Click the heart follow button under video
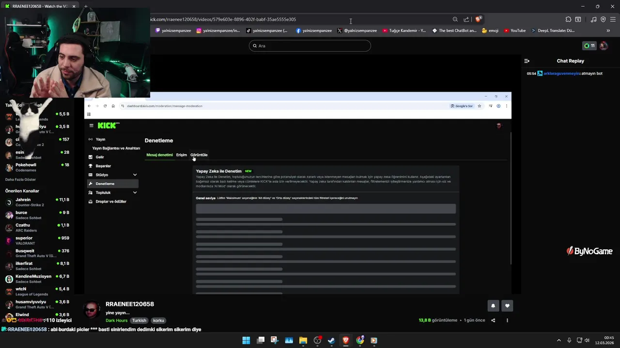The image size is (620, 348). click(x=507, y=305)
